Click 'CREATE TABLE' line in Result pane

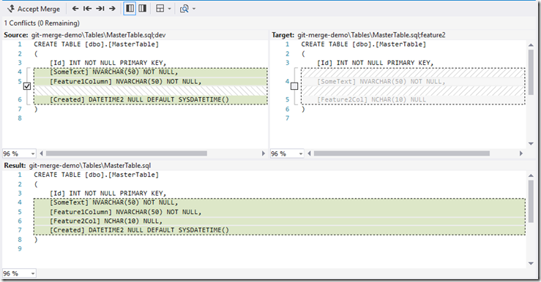point(96,175)
